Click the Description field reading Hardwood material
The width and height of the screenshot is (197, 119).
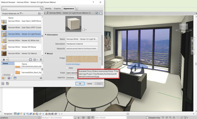point(82,44)
